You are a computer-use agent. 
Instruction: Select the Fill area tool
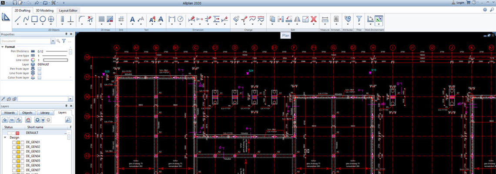(x=110, y=19)
